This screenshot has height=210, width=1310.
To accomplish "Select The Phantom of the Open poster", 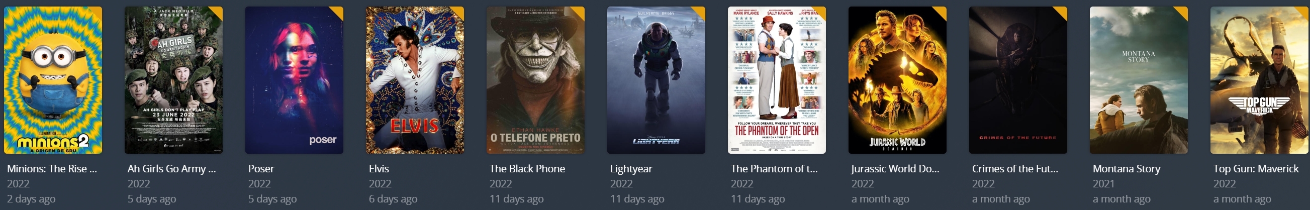I will tap(777, 80).
